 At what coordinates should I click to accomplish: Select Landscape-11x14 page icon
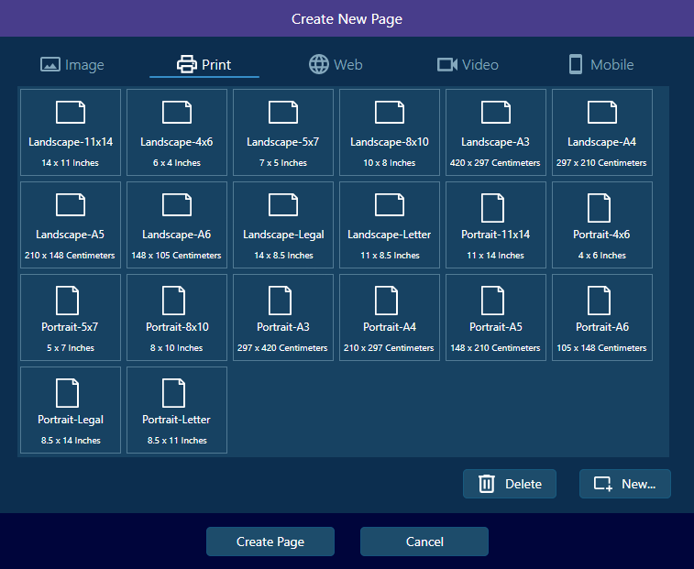pos(71,113)
